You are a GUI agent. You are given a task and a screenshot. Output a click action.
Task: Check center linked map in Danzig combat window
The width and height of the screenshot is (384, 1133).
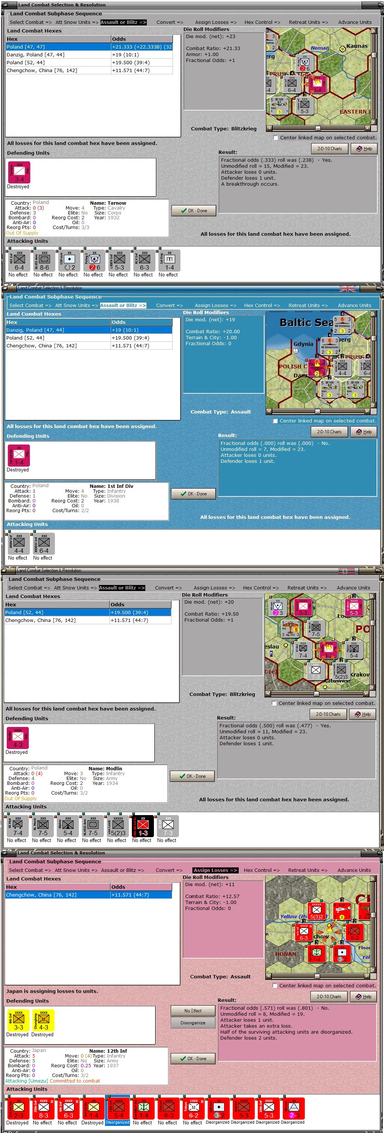click(275, 421)
